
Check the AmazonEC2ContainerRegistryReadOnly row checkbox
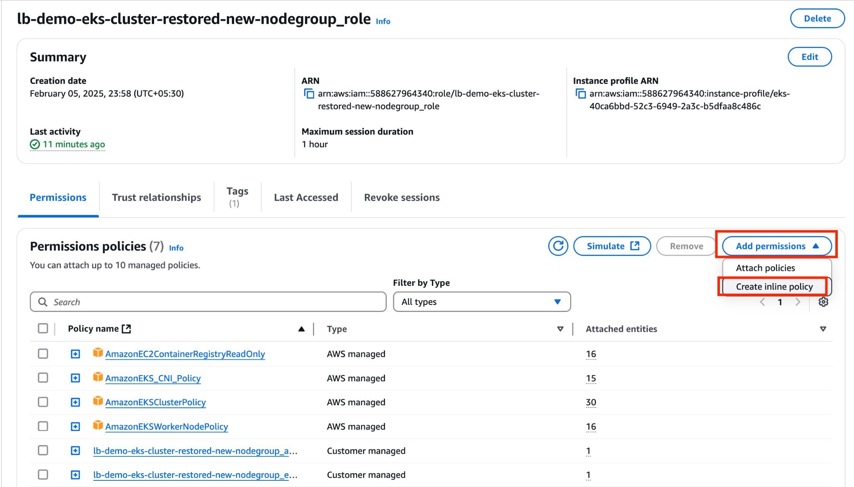43,354
